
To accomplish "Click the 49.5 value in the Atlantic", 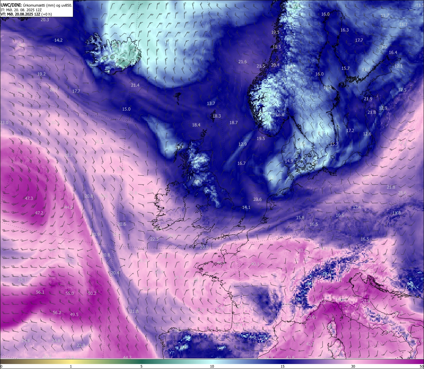I will point(74,315).
